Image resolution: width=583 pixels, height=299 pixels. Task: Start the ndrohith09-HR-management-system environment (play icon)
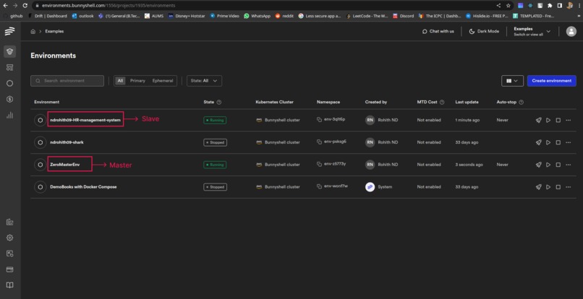point(548,121)
